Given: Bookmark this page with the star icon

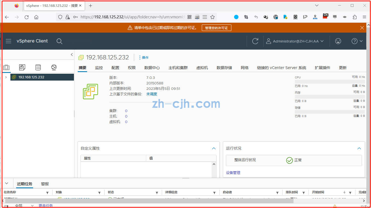Looking at the screenshot, I should coord(212,17).
